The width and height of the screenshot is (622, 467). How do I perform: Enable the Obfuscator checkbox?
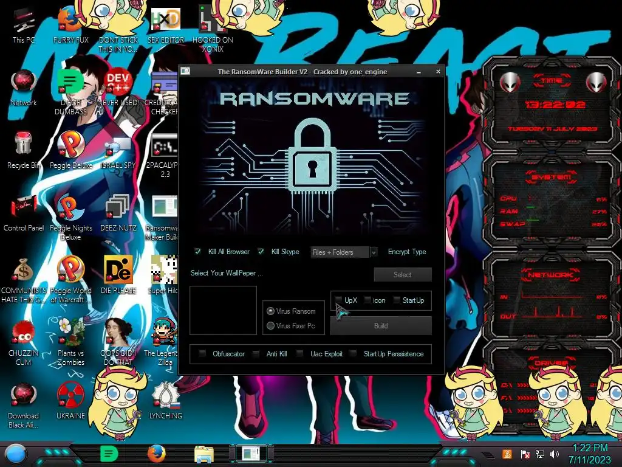pyautogui.click(x=202, y=353)
